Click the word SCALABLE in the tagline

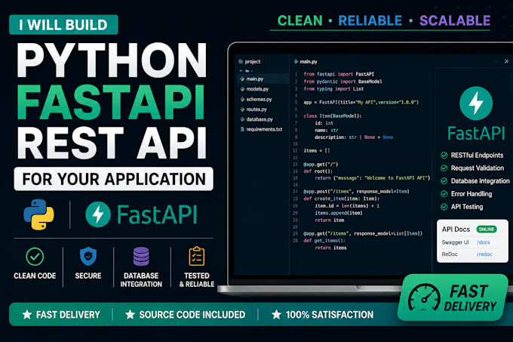(x=455, y=20)
